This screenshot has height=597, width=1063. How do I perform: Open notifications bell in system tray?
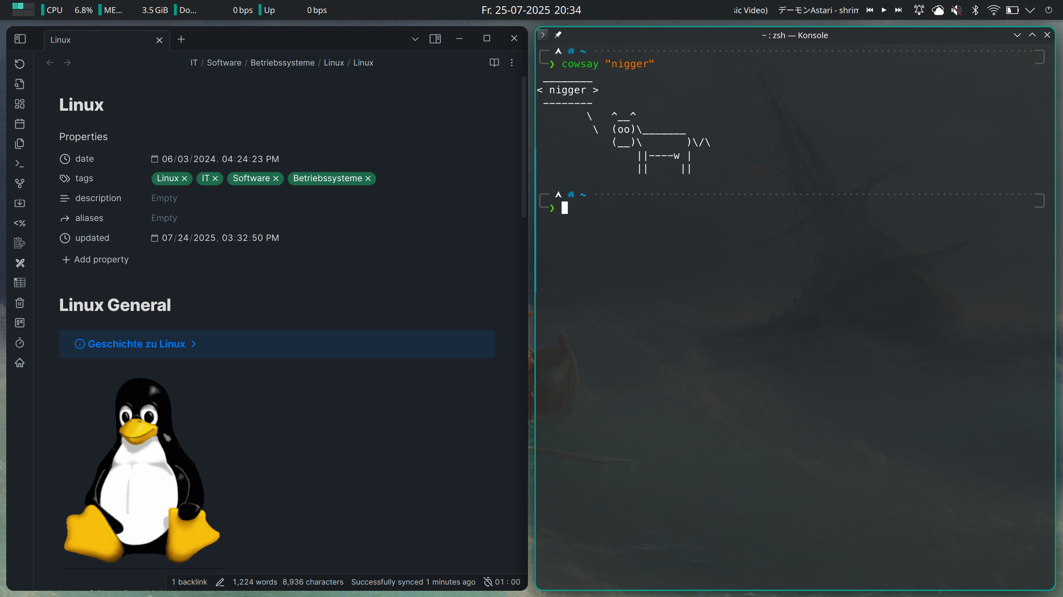[919, 10]
